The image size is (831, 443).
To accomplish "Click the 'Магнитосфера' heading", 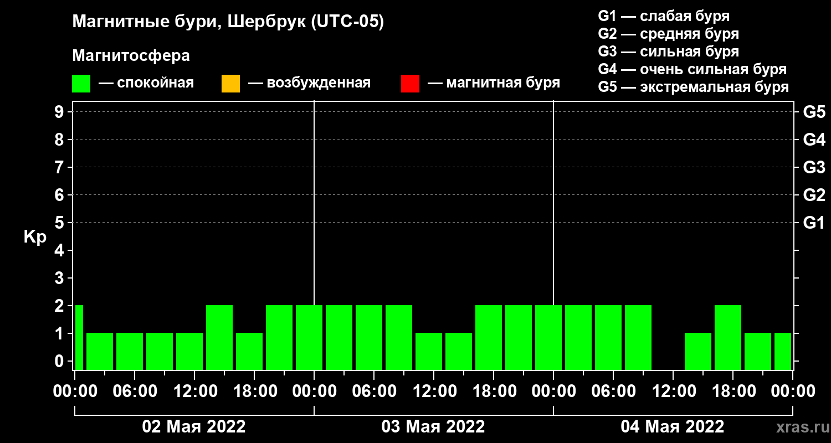I will 131,56.
